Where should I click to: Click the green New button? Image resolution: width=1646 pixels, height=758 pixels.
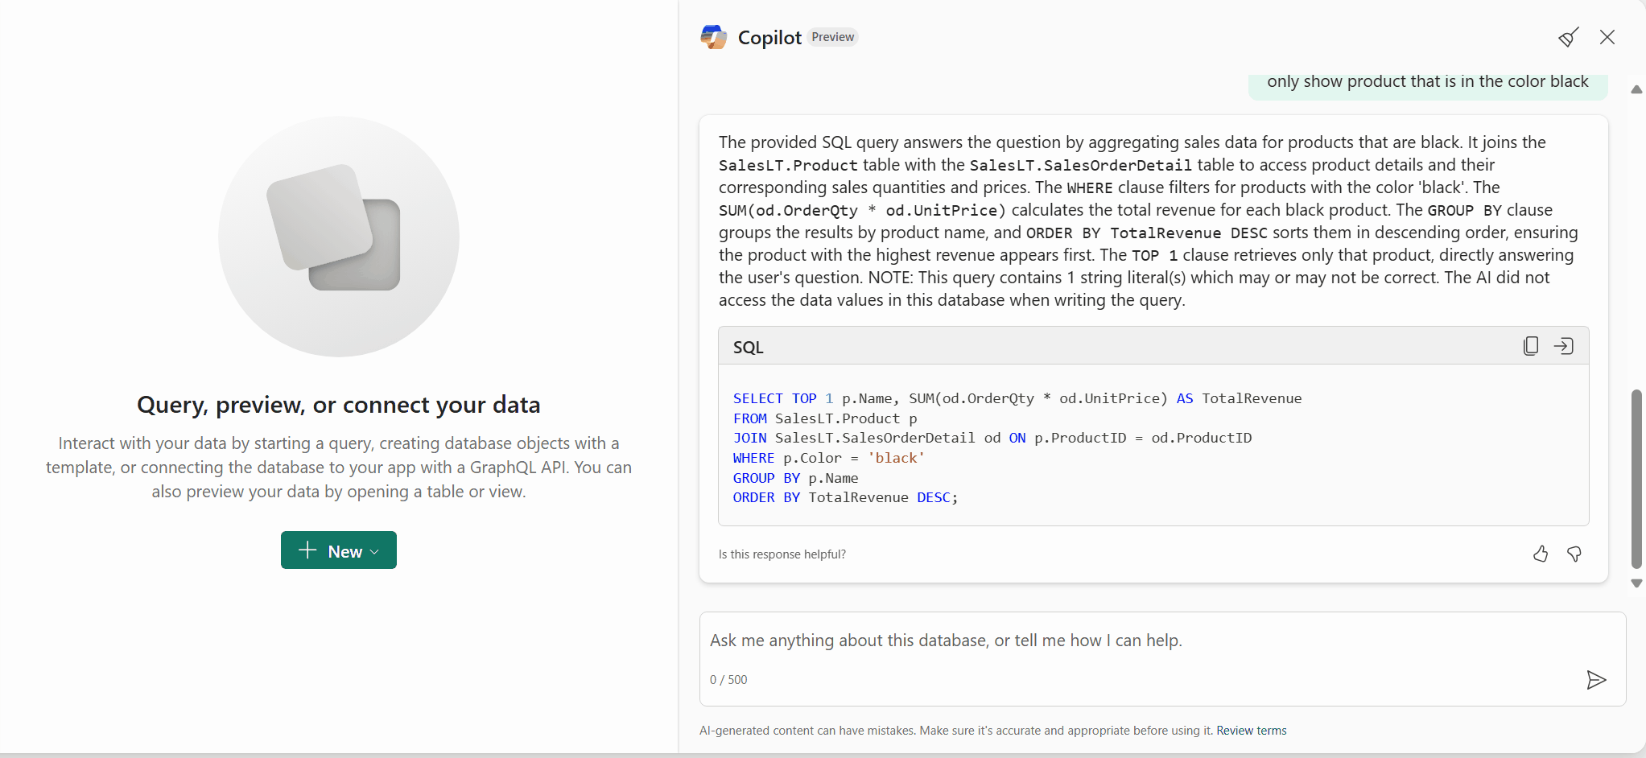click(338, 550)
